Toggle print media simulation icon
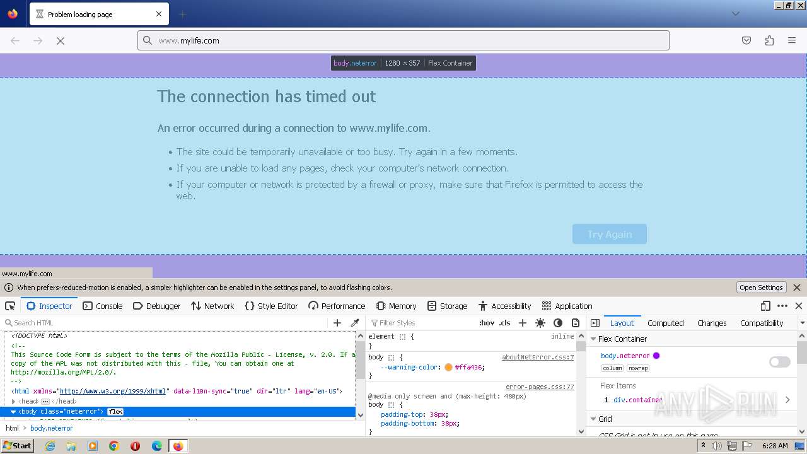Screen dimensions: 807x454 point(576,323)
